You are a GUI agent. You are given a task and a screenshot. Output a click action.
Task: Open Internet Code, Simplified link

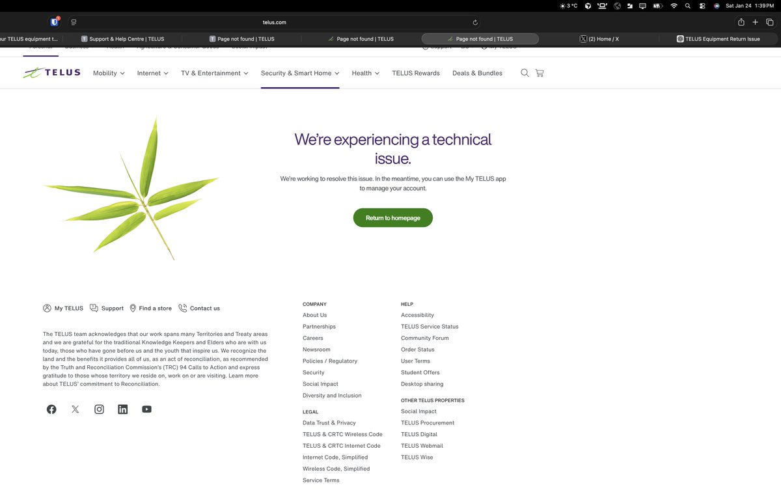click(x=335, y=458)
